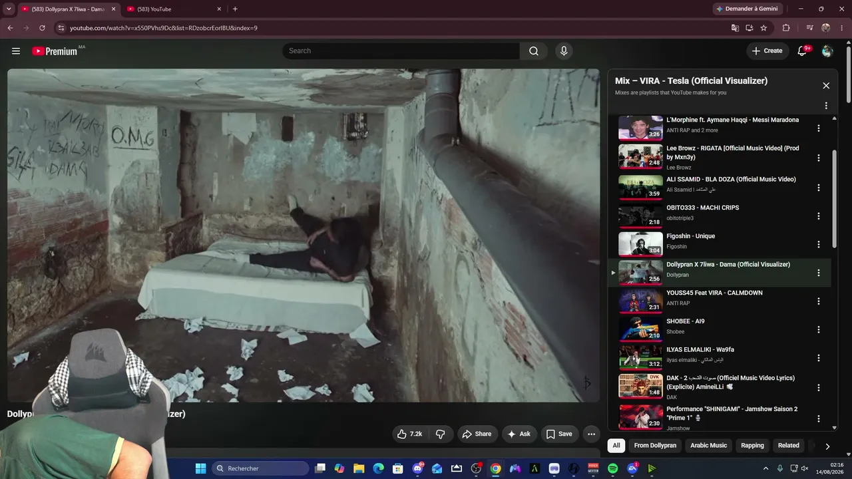The image size is (852, 479).
Task: Click the Create button
Action: [x=767, y=51]
